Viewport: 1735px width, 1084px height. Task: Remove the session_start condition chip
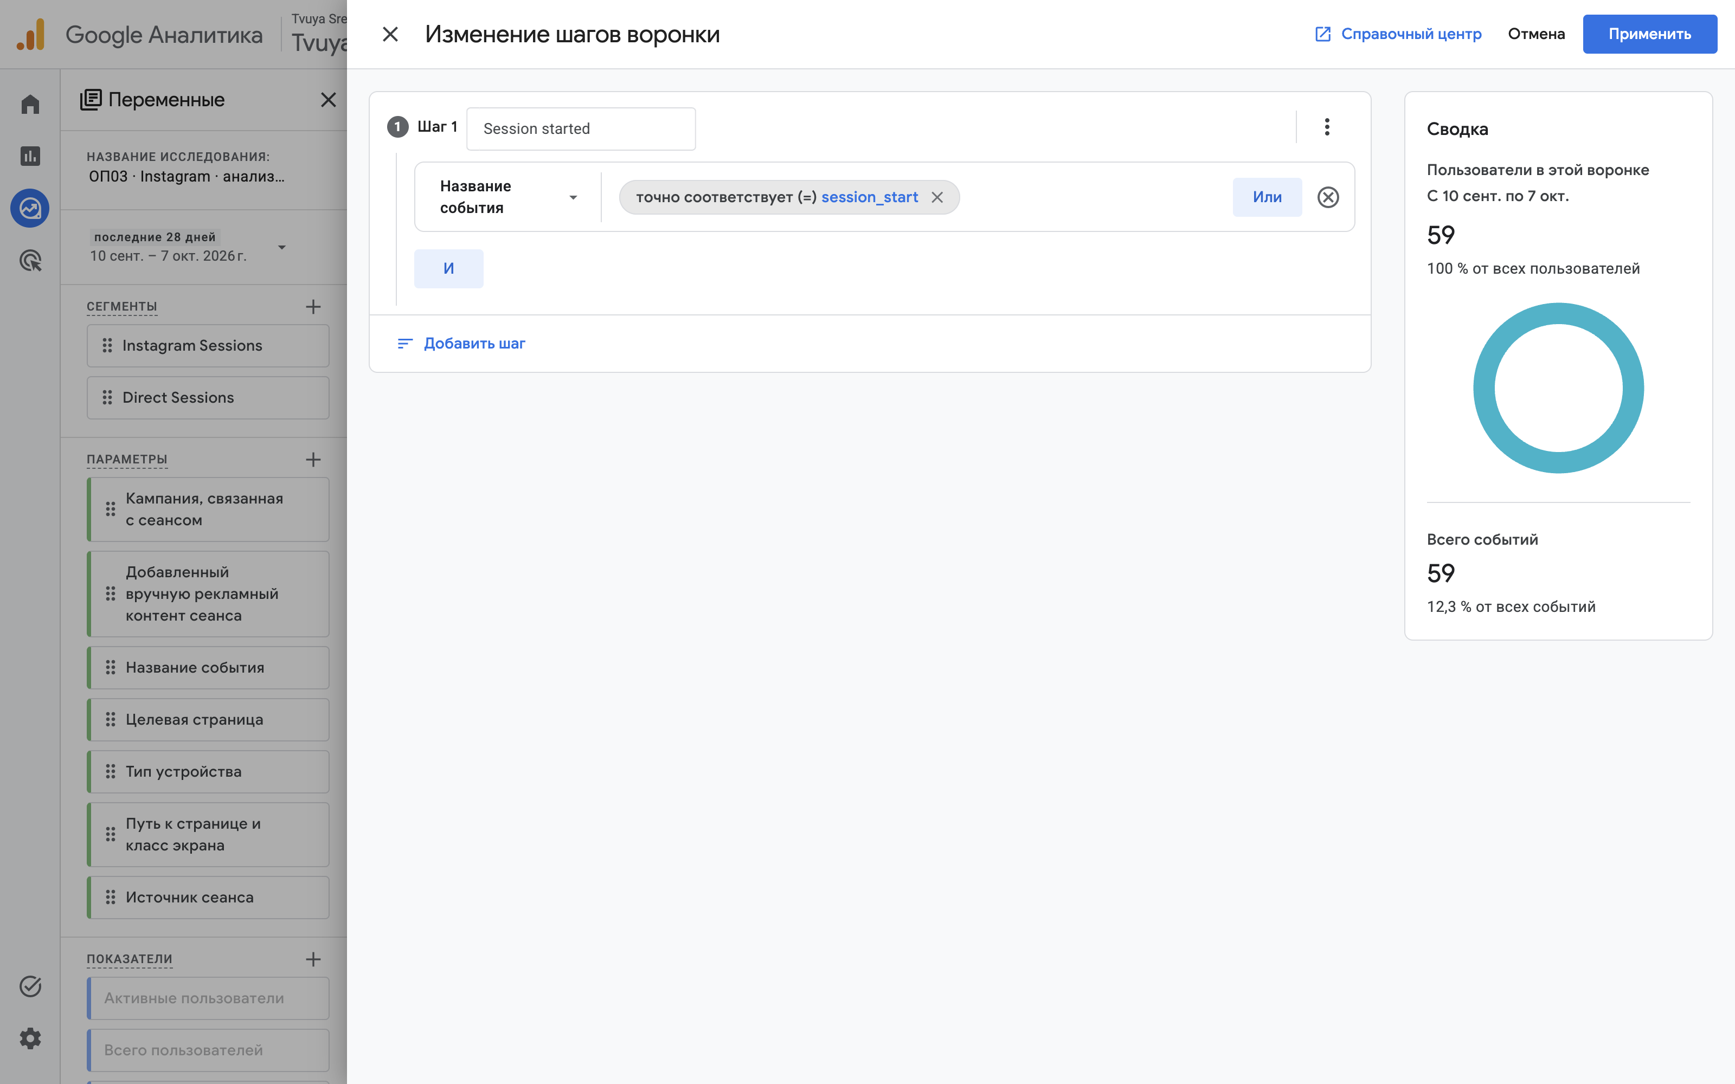click(937, 197)
